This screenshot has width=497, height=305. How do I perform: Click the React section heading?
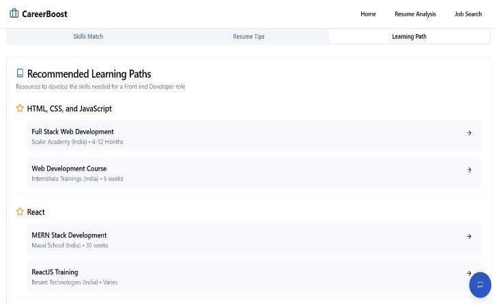pos(35,212)
